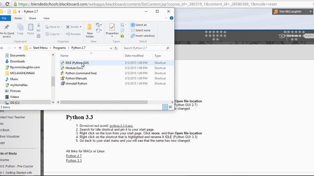Open the Copy to dropdown

pos(53,34)
